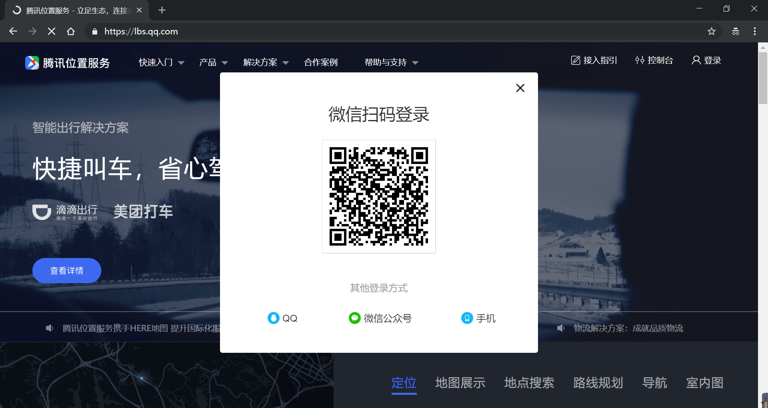768x408 pixels.
Task: Choose 微信公众号 text login option
Action: click(x=388, y=318)
